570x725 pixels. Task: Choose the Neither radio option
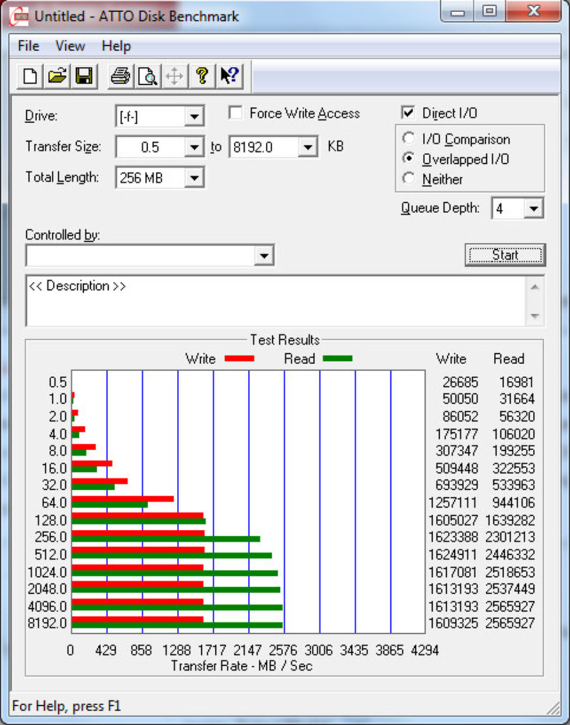click(x=409, y=179)
